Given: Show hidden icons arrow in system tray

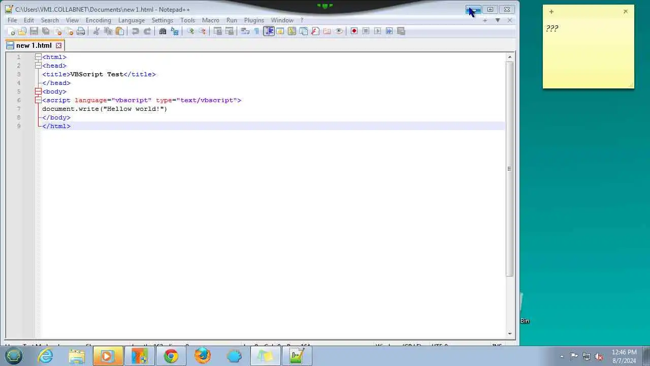Looking at the screenshot, I should click(x=562, y=356).
